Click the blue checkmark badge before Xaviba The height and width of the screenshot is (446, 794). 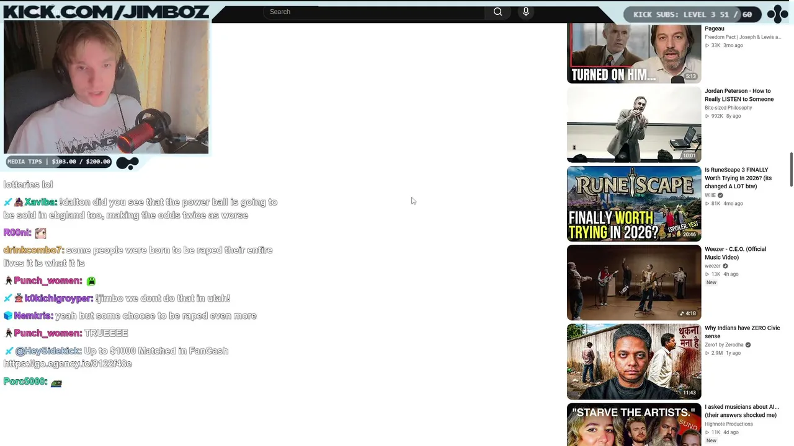pyautogui.click(x=8, y=202)
